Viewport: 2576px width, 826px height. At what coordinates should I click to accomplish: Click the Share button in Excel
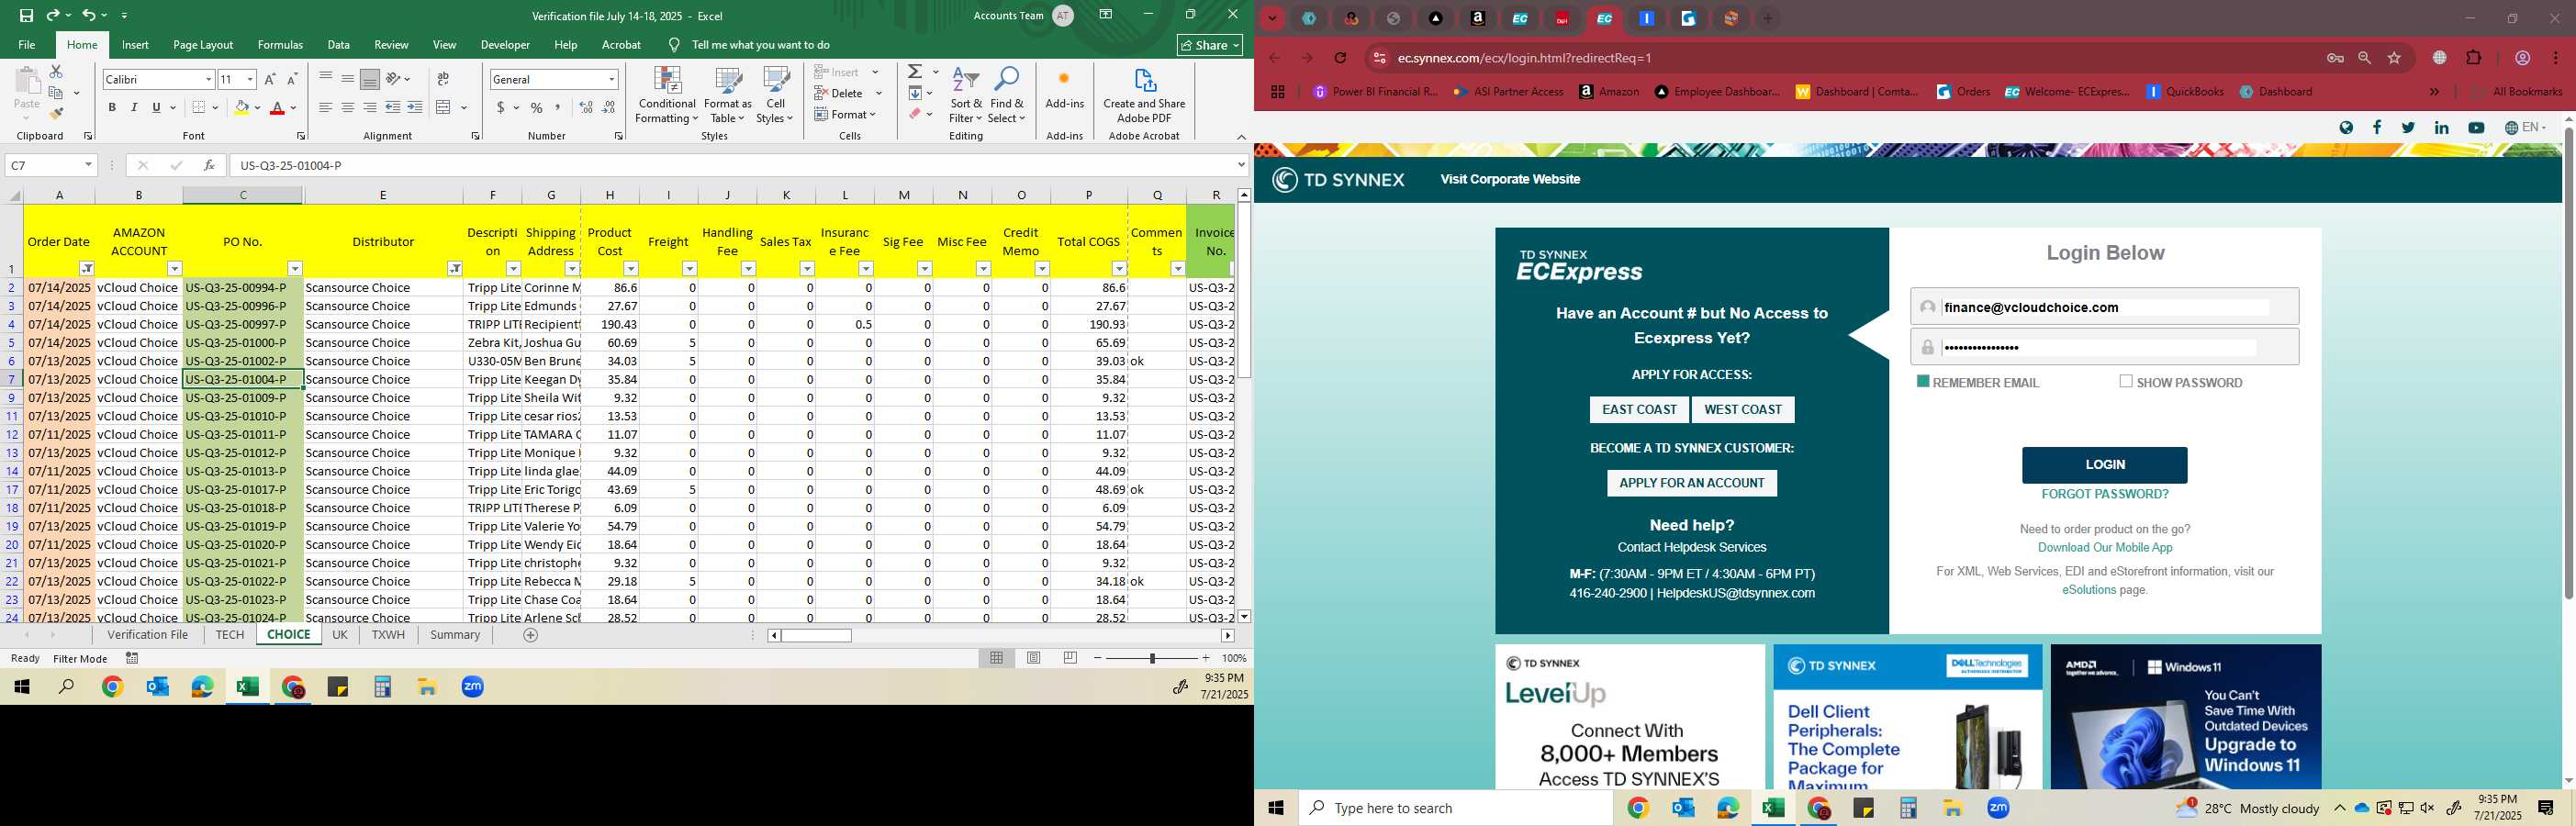click(x=1210, y=45)
